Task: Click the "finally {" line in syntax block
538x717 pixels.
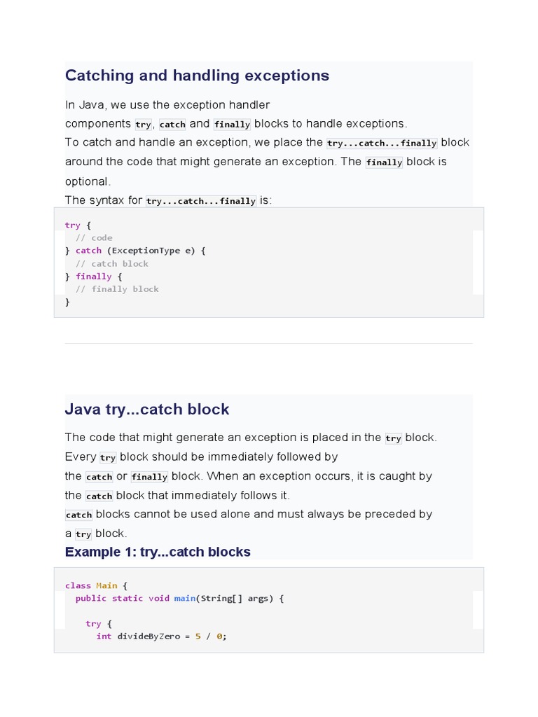Action: [98, 277]
